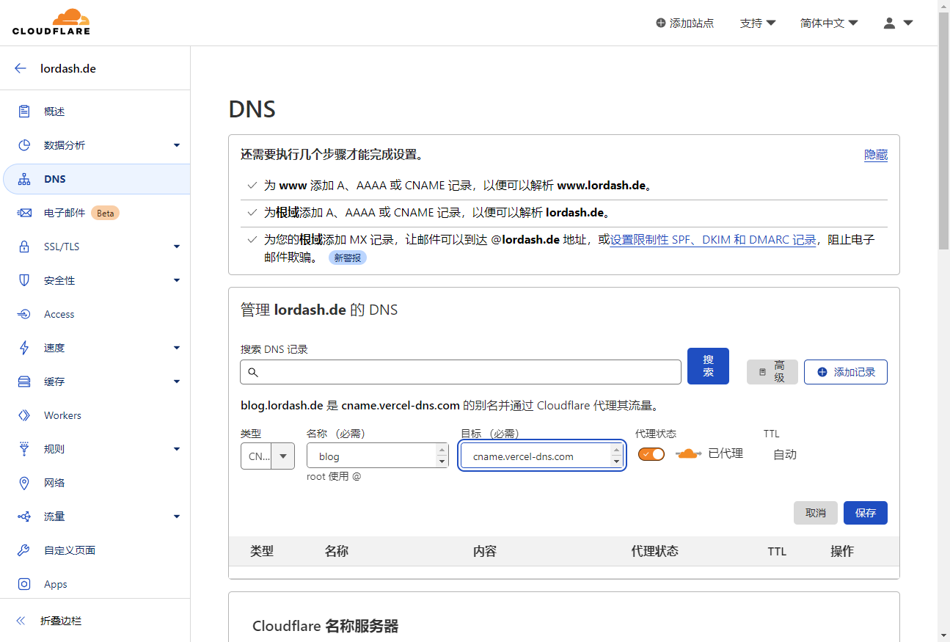950x642 pixels.
Task: Click the Apps icon in sidebar
Action: pos(24,584)
